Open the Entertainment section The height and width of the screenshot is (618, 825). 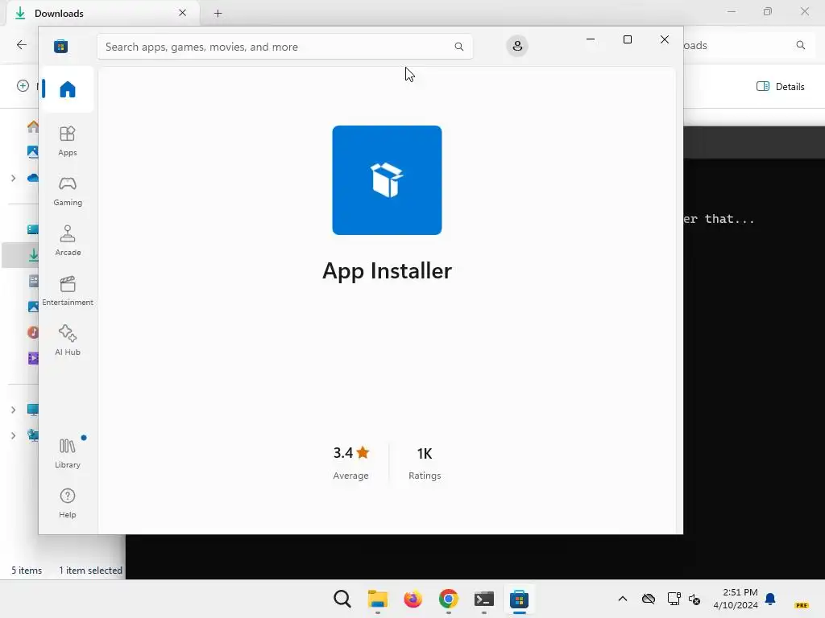coord(68,290)
